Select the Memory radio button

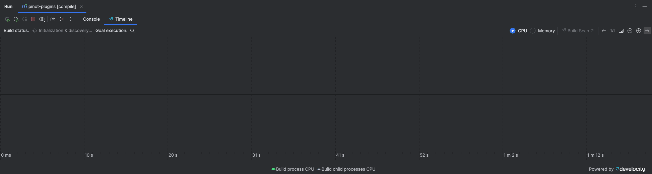point(533,31)
